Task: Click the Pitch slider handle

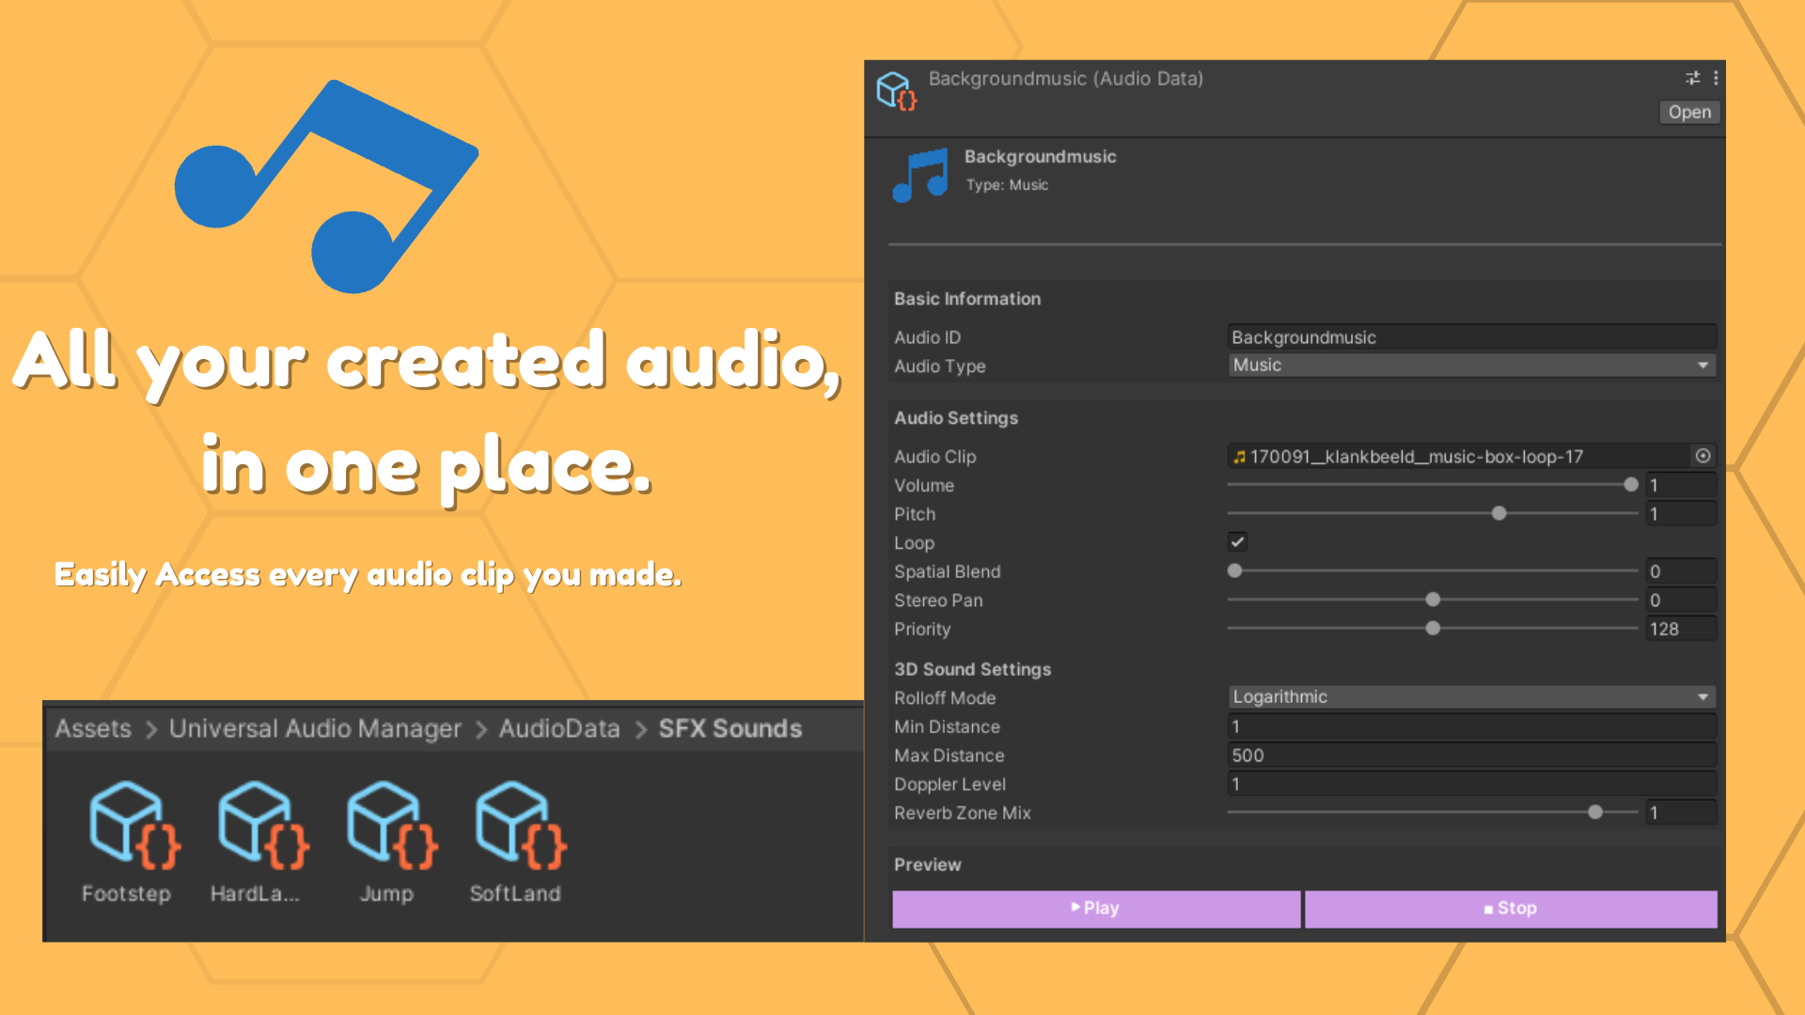Action: point(1499,513)
